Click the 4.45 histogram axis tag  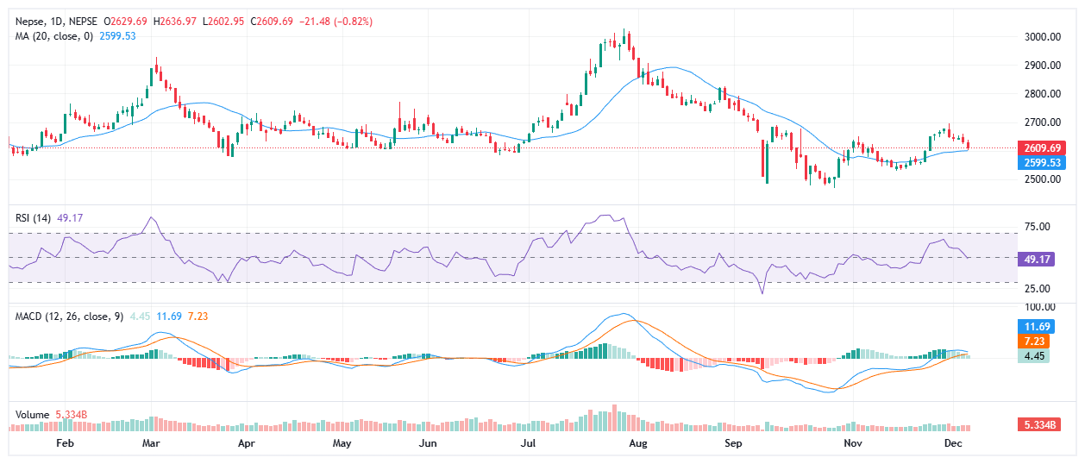click(1033, 355)
